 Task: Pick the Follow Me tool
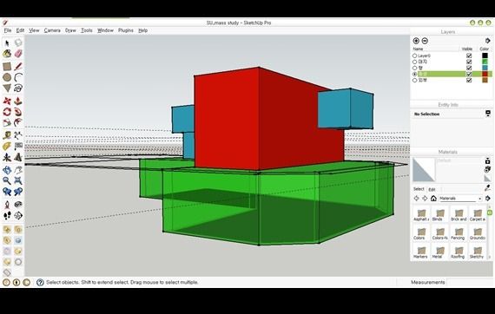[18, 112]
